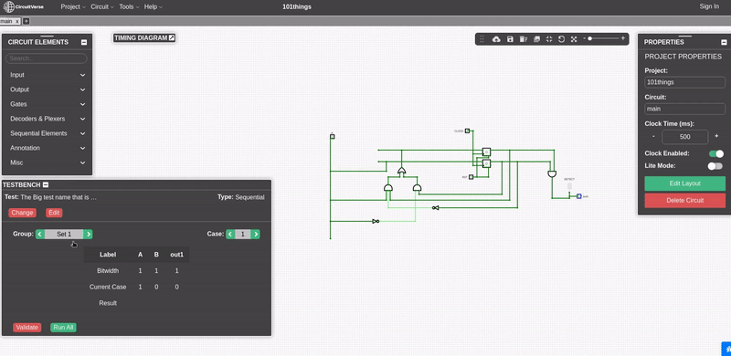Switch to the main circuit tab

click(6, 21)
